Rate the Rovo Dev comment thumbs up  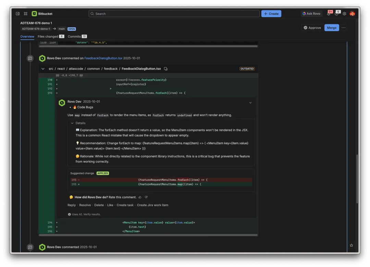[x=140, y=197]
